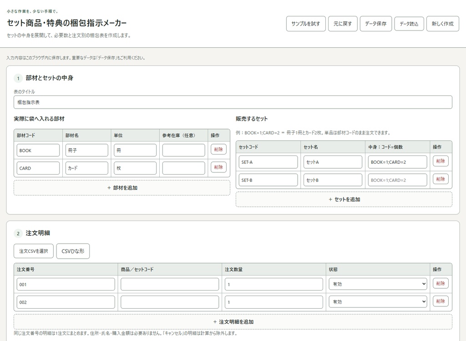Delete order row 001
466x341 pixels.
coord(441,283)
